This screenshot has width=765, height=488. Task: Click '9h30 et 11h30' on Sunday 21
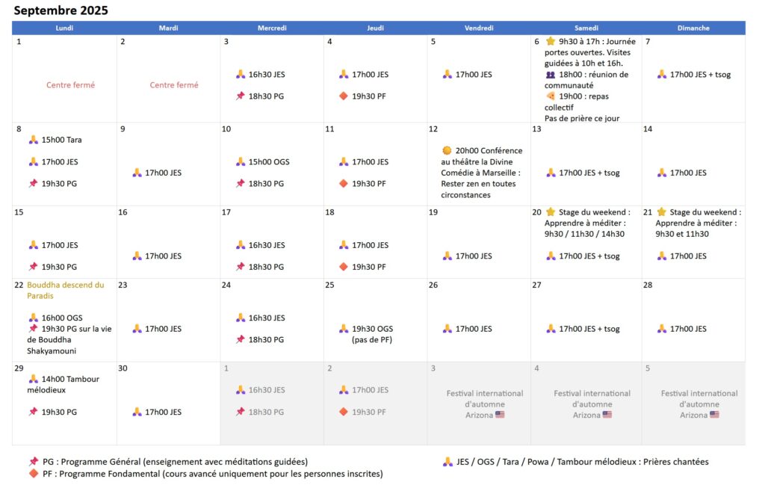coord(682,234)
